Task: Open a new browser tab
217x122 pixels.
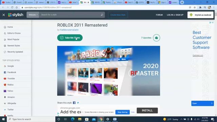Action: [182, 2]
